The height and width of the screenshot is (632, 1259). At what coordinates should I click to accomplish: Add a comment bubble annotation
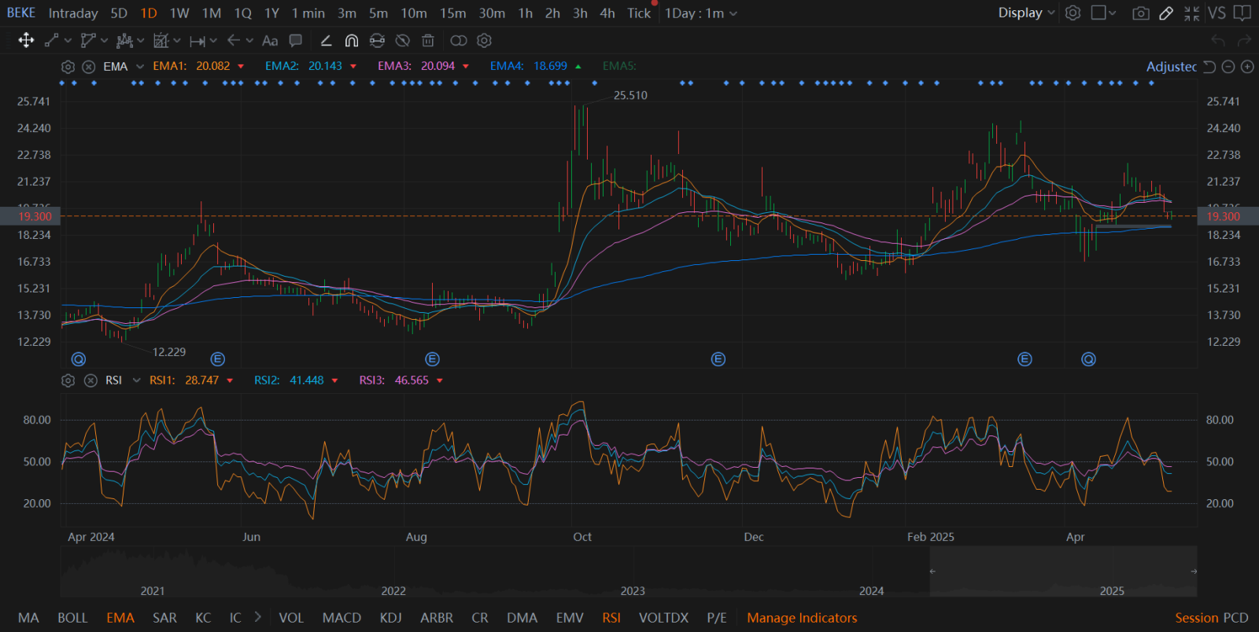[296, 40]
